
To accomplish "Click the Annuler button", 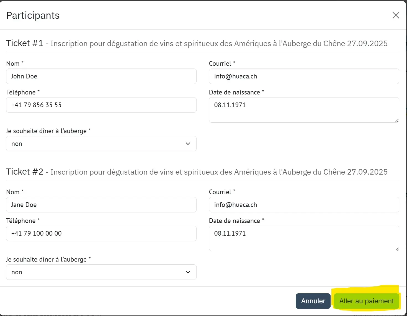I will (x=313, y=301).
